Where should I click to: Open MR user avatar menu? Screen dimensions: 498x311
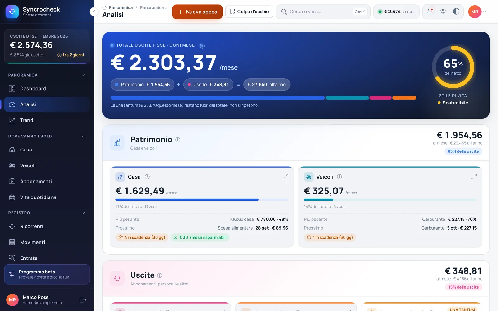pos(477,12)
